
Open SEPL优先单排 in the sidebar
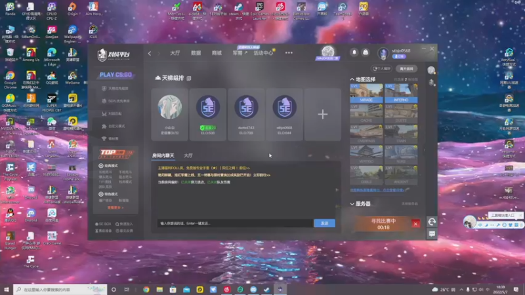click(x=116, y=101)
